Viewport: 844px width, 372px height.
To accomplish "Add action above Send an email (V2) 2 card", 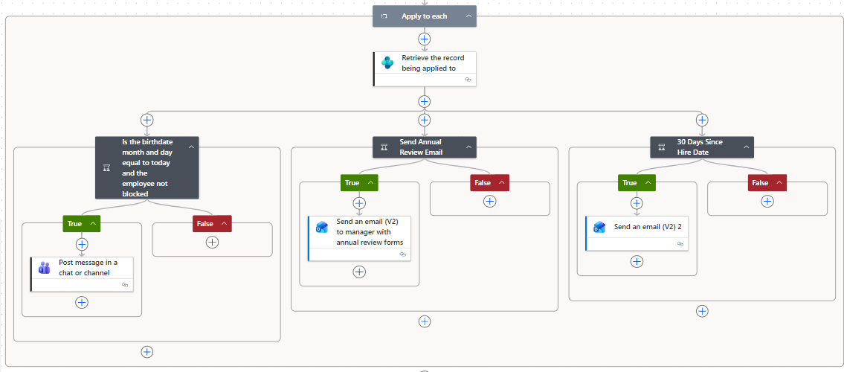I will (x=637, y=203).
